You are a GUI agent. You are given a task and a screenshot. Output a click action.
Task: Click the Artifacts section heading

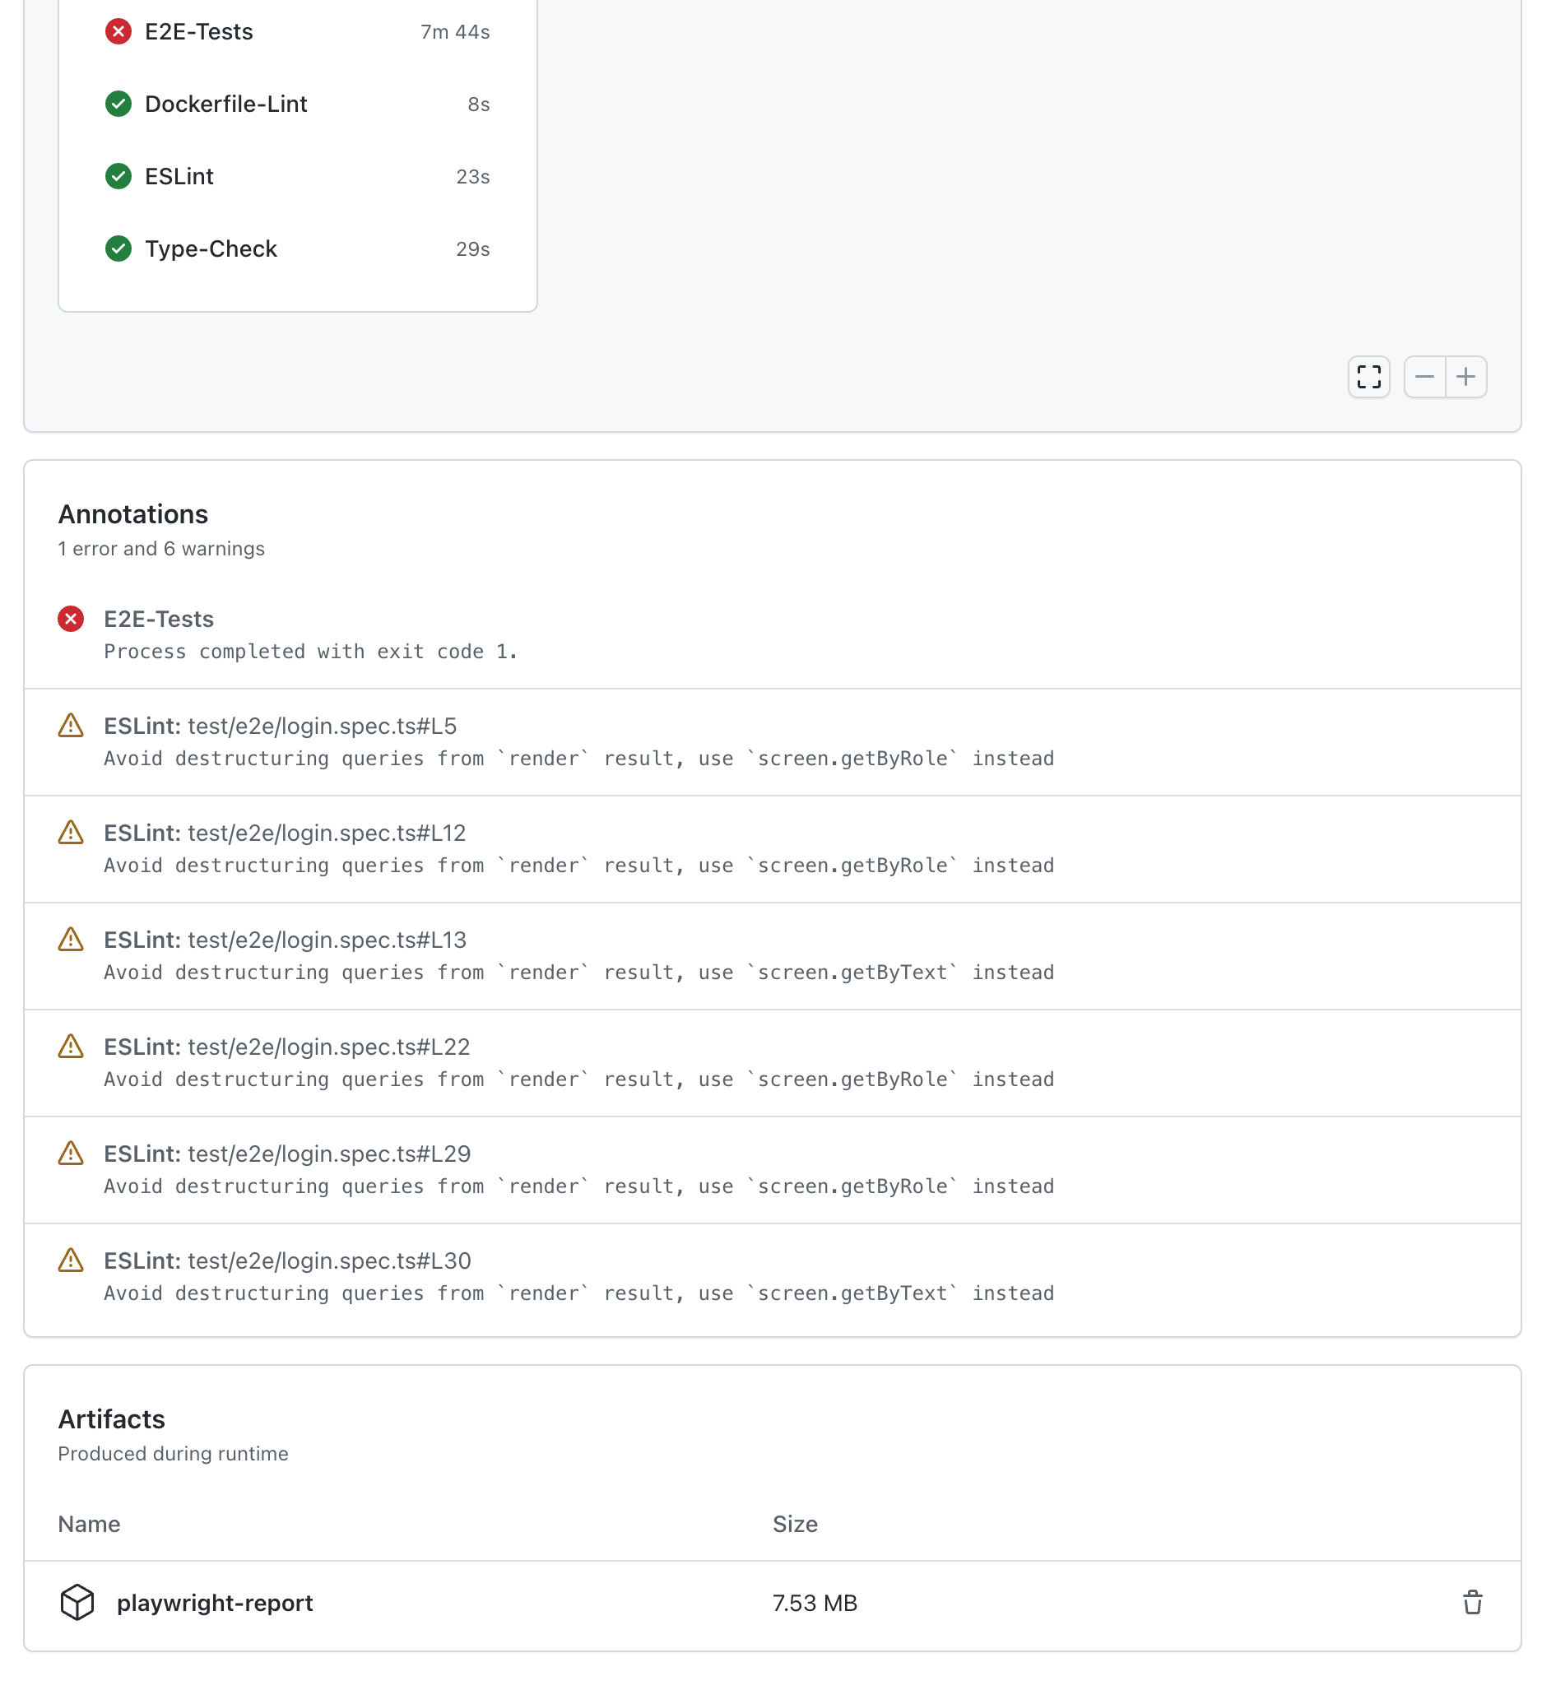[112, 1418]
